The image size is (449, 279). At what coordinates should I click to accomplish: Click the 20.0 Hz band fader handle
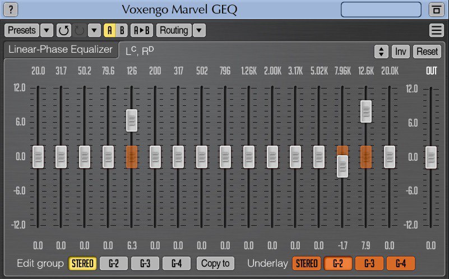pos(38,157)
